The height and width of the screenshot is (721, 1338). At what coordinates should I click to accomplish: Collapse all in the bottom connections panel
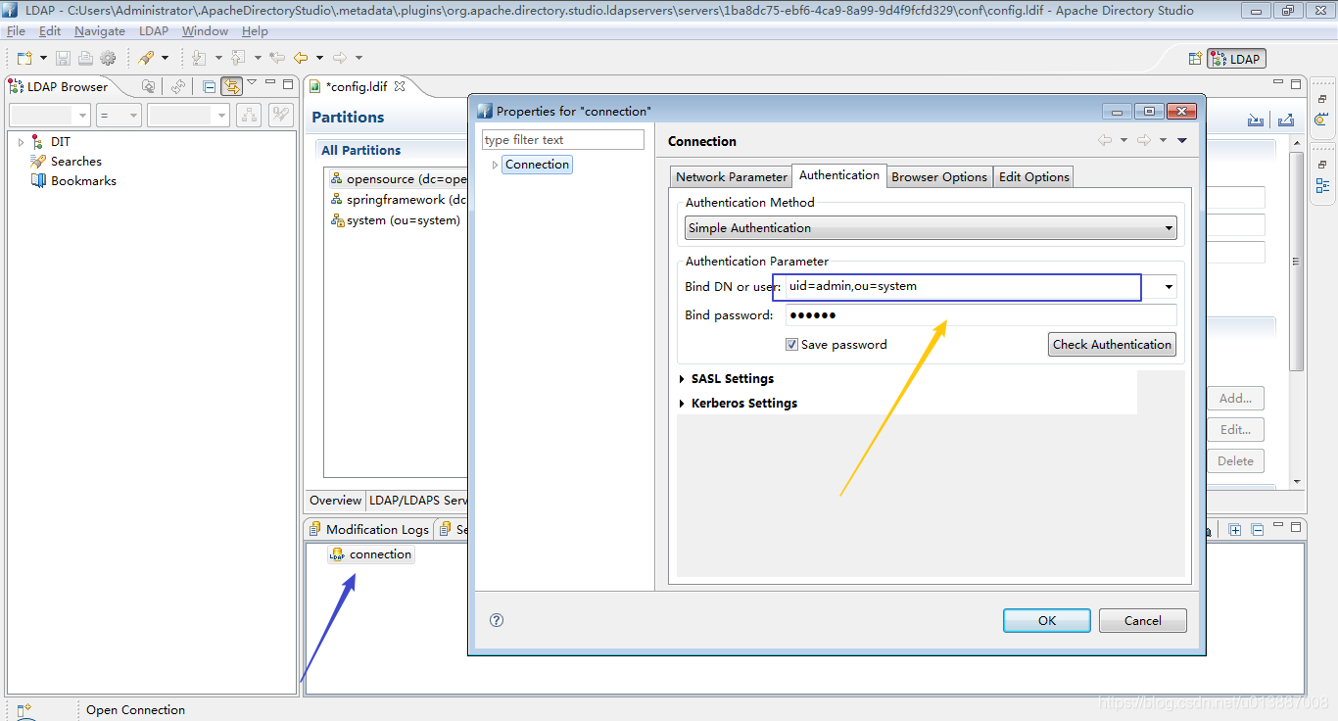coord(1257,530)
